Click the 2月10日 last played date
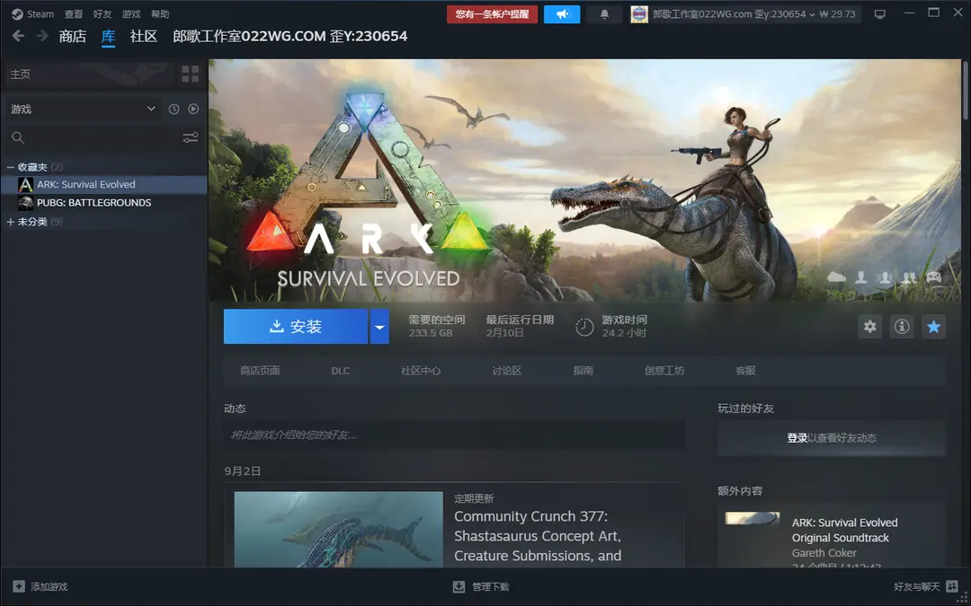The image size is (971, 606). pos(504,333)
